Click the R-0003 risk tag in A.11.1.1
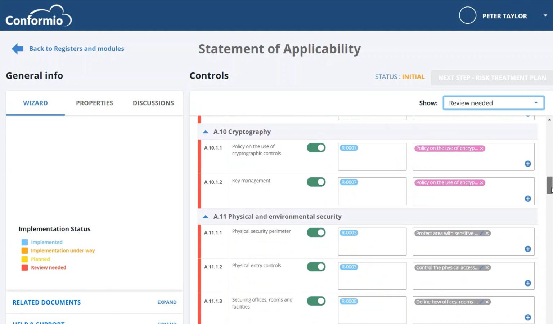 click(349, 233)
